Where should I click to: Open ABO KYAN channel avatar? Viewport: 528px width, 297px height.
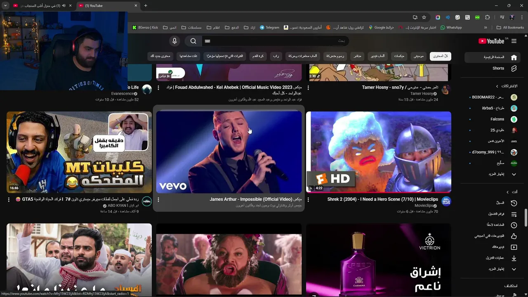[x=147, y=201]
